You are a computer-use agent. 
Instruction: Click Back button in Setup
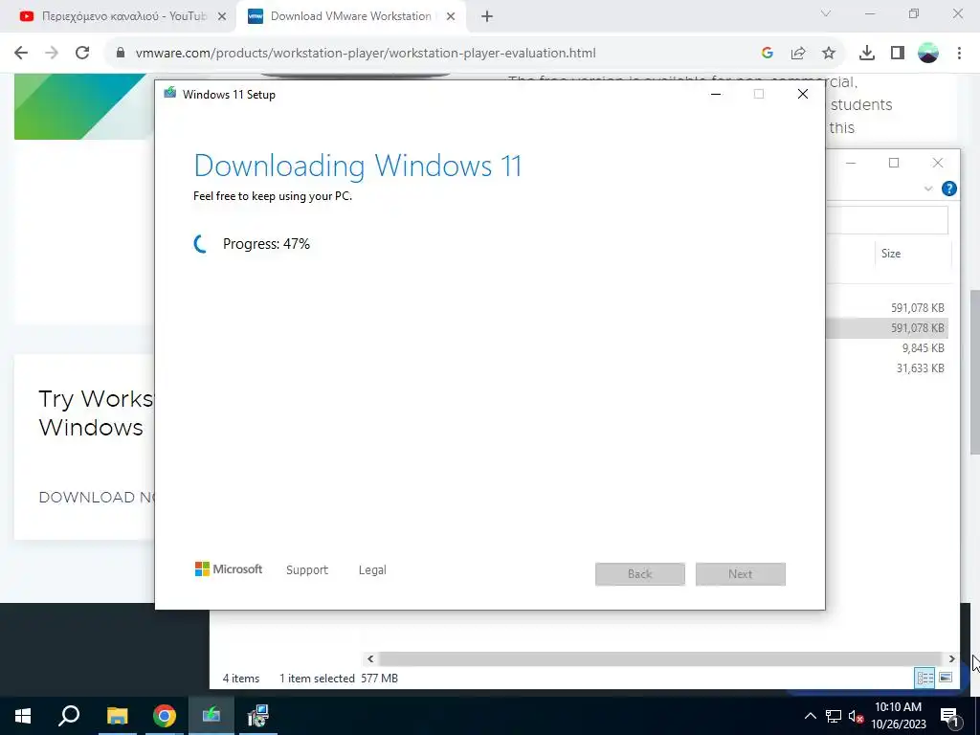point(640,574)
